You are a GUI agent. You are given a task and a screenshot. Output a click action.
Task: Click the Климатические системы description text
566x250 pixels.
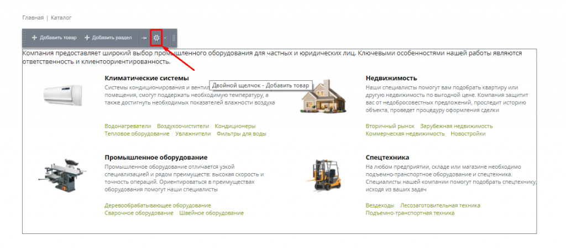(x=190, y=95)
